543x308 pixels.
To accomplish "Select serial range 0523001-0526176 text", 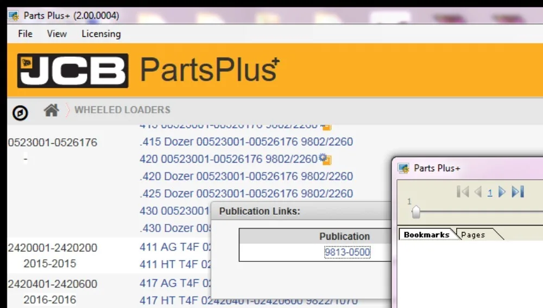I will (53, 143).
